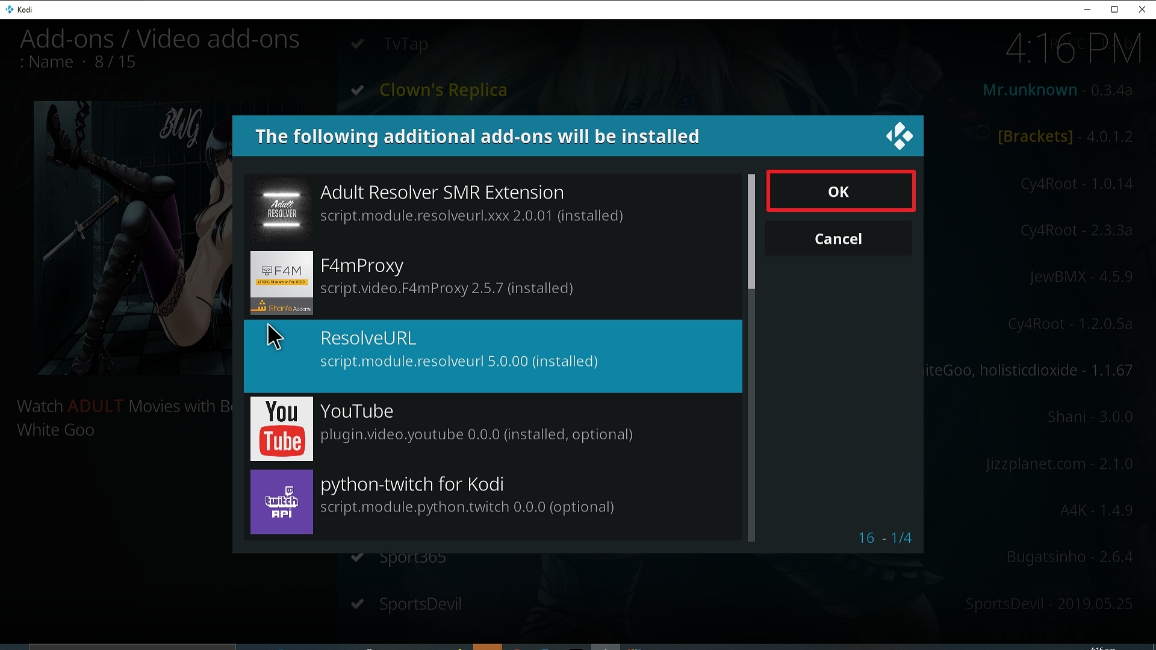1156x650 pixels.
Task: Click the ': Name · 8 / 15' sort label
Action: click(x=78, y=62)
